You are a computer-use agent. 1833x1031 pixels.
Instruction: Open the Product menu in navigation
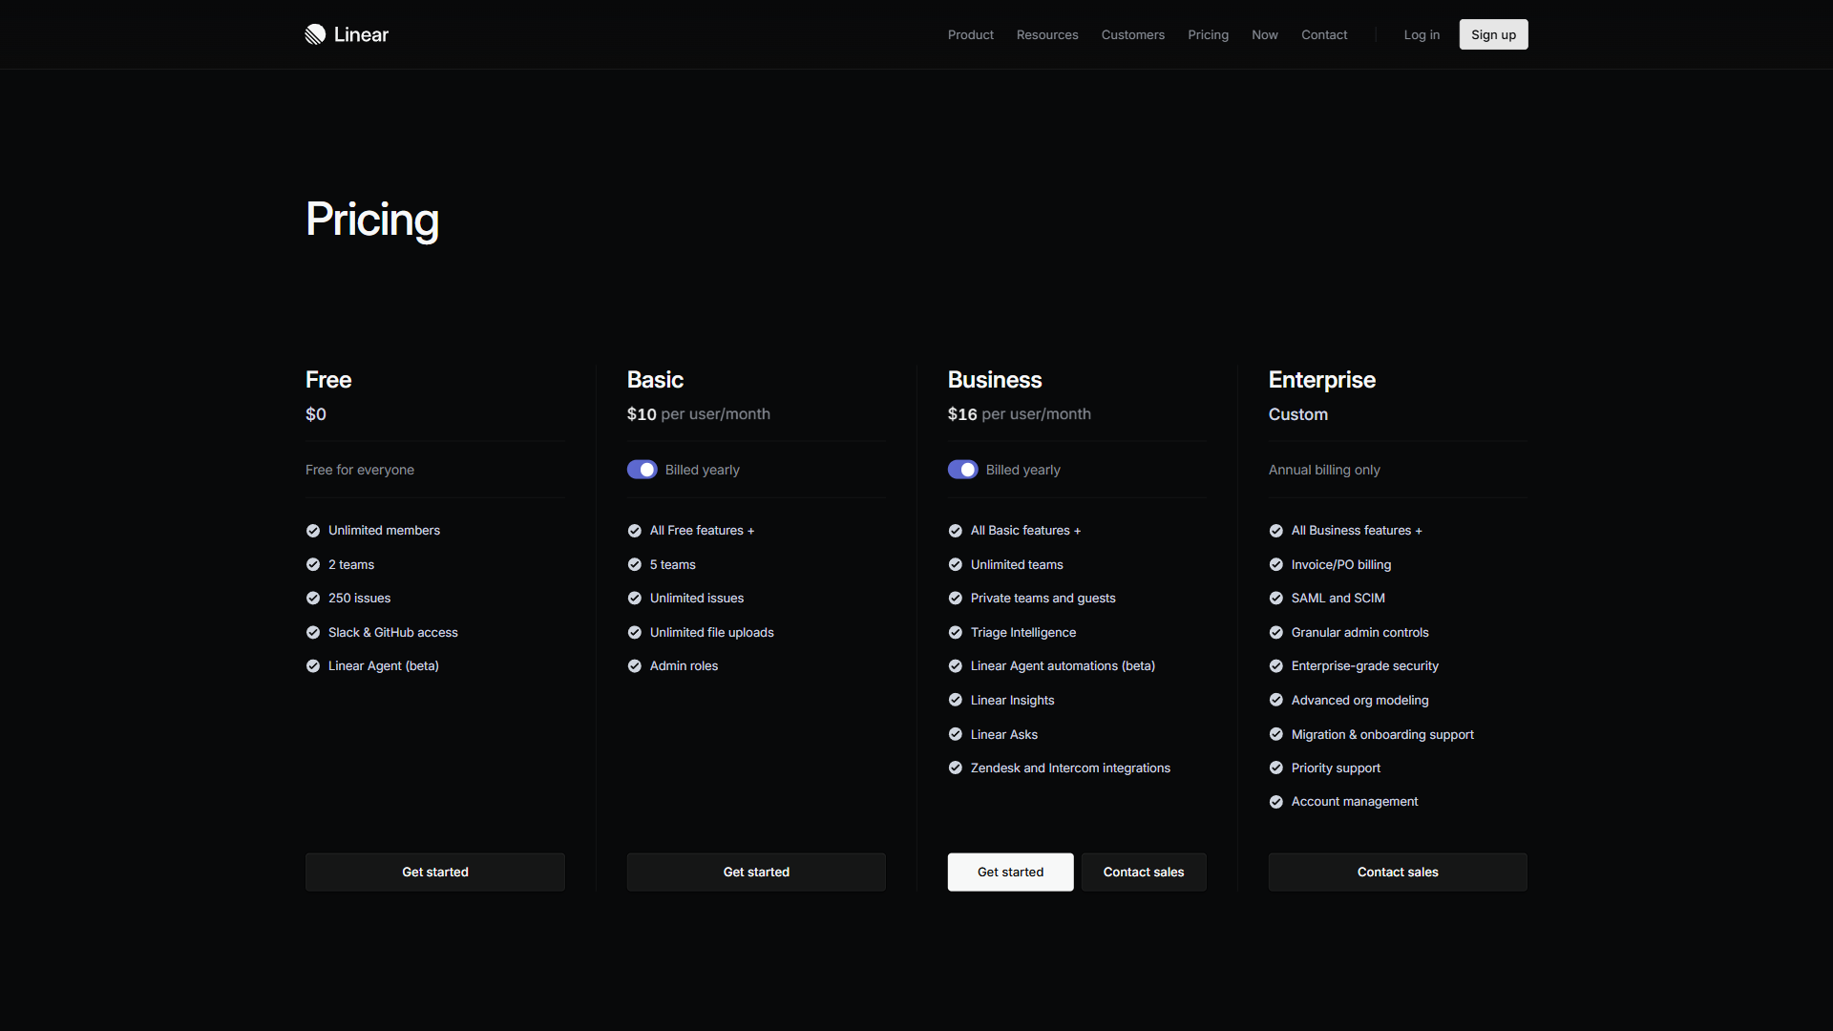(971, 34)
